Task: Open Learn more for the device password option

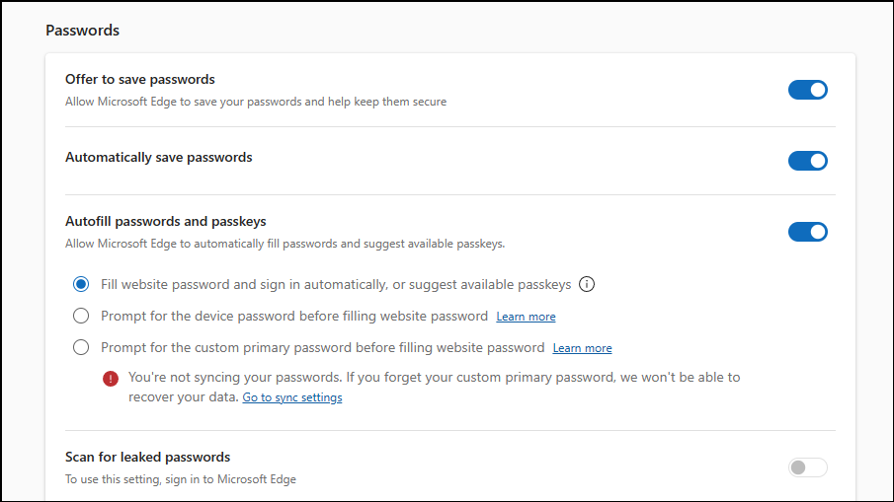Action: click(526, 318)
